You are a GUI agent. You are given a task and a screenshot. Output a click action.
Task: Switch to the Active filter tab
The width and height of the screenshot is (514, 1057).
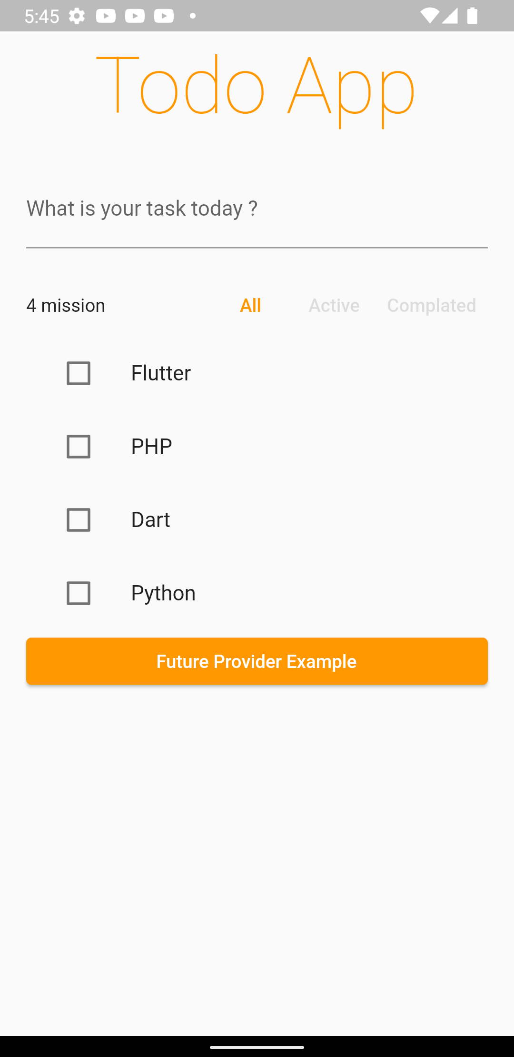tap(334, 305)
